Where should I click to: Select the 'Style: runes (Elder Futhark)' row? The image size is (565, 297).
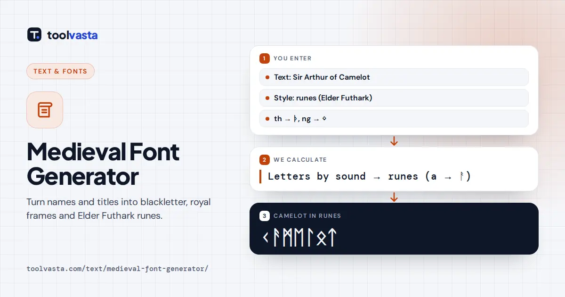(394, 98)
